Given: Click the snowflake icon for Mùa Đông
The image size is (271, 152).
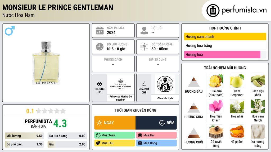Looking at the screenshot, I should click(140, 143).
